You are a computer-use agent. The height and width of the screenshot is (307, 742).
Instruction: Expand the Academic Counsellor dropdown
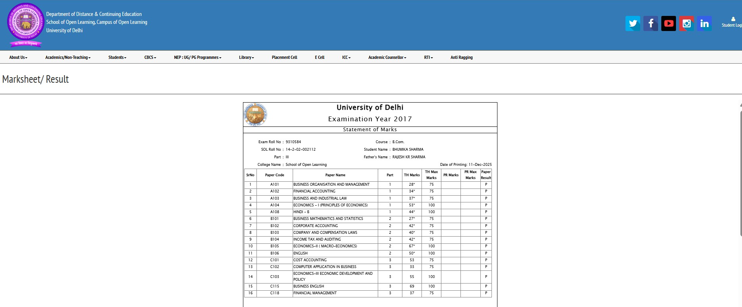tap(387, 57)
